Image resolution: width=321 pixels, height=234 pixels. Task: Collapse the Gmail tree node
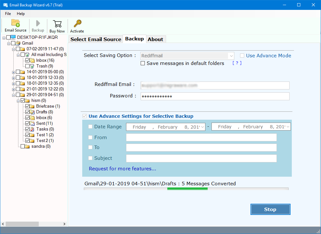click(x=9, y=44)
